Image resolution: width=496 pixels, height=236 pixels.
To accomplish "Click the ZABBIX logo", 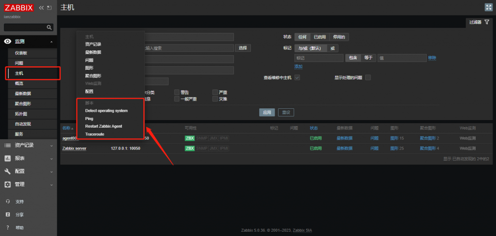I will click(19, 8).
